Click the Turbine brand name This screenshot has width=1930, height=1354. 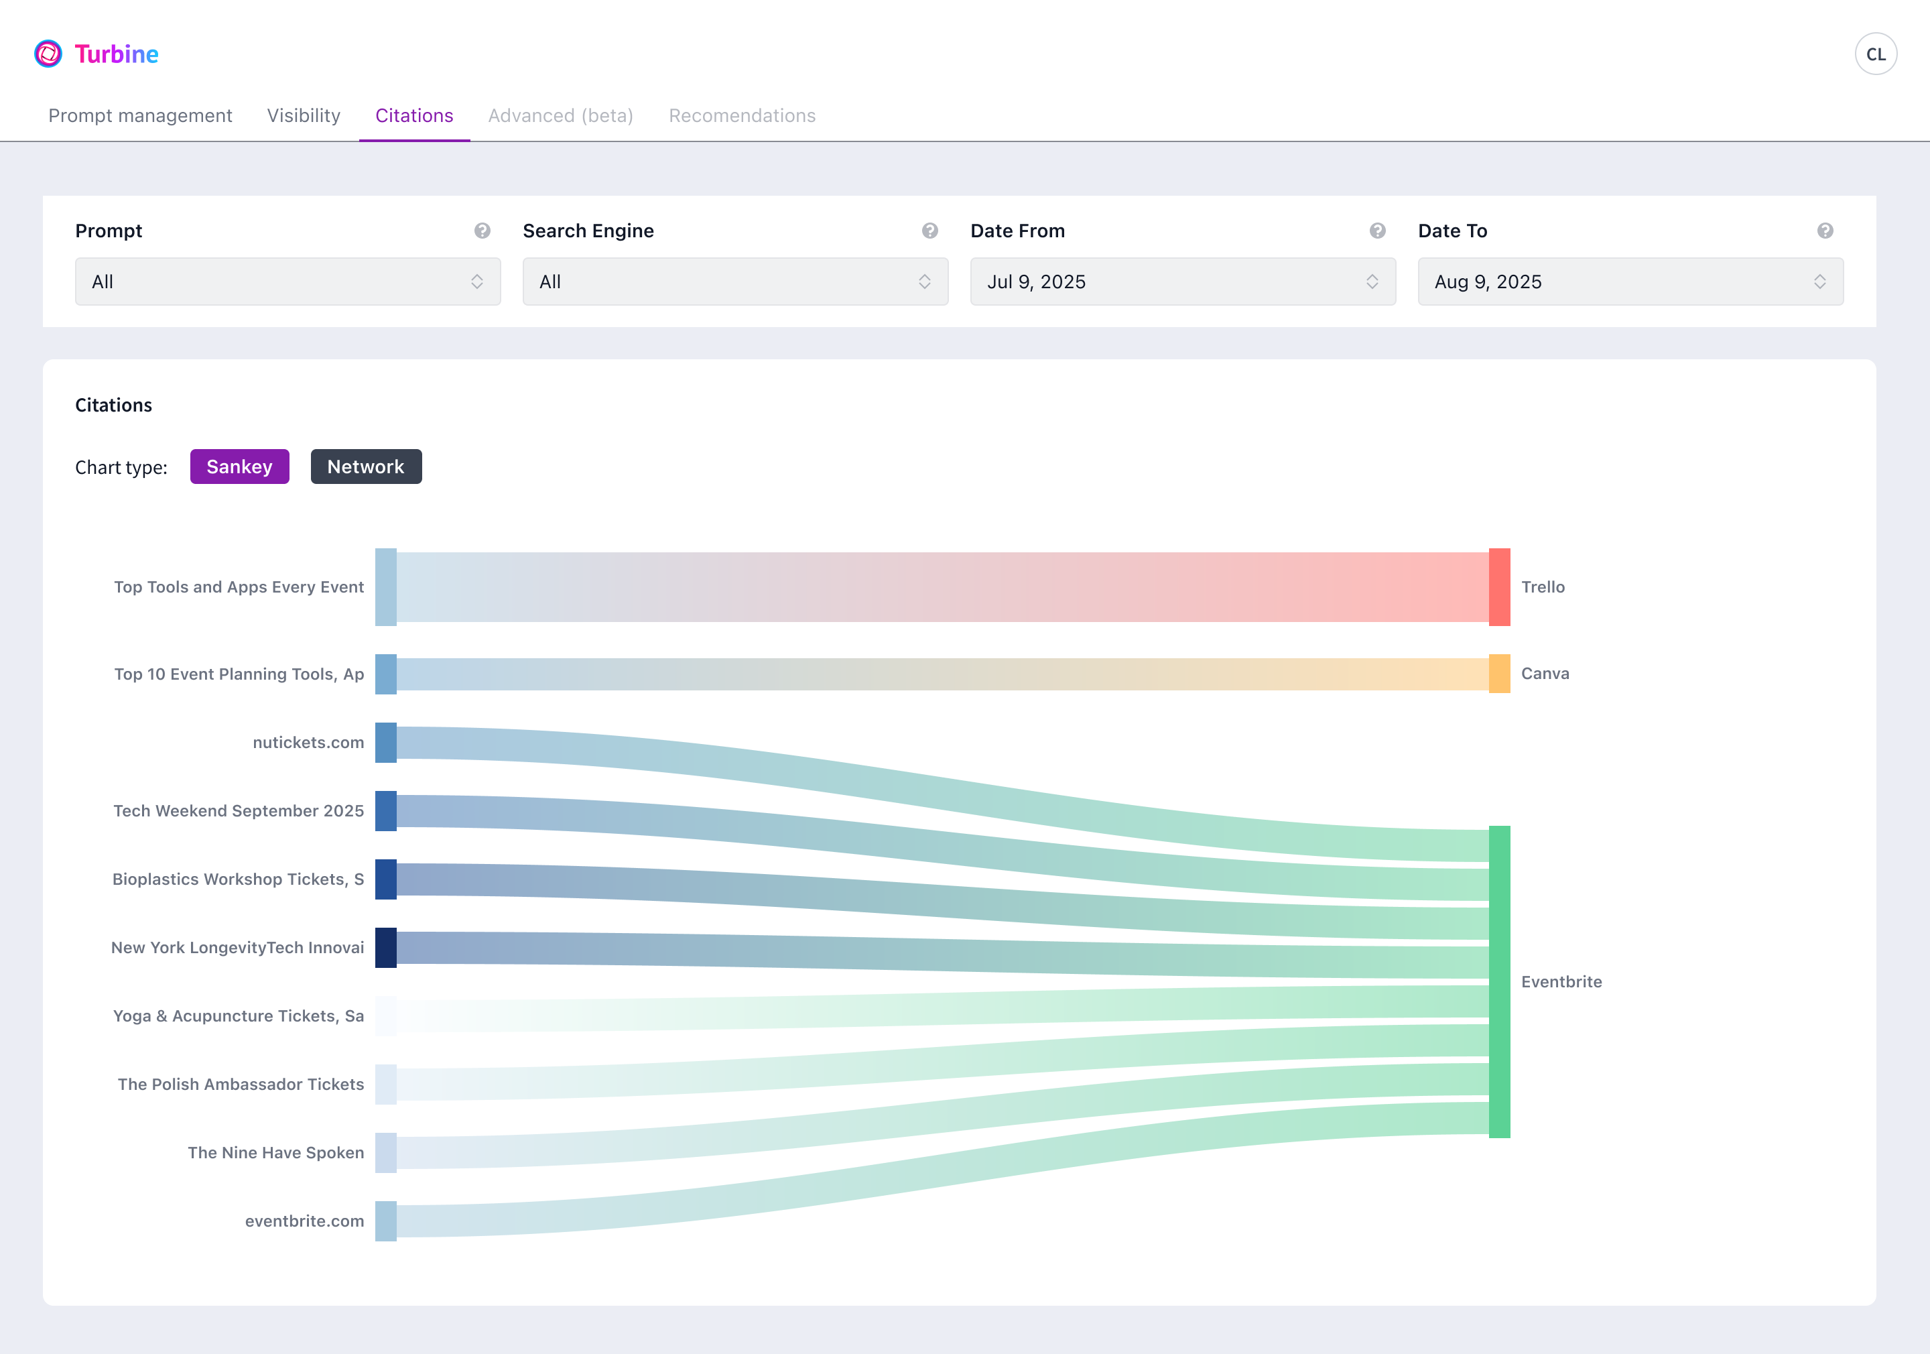pyautogui.click(x=117, y=54)
